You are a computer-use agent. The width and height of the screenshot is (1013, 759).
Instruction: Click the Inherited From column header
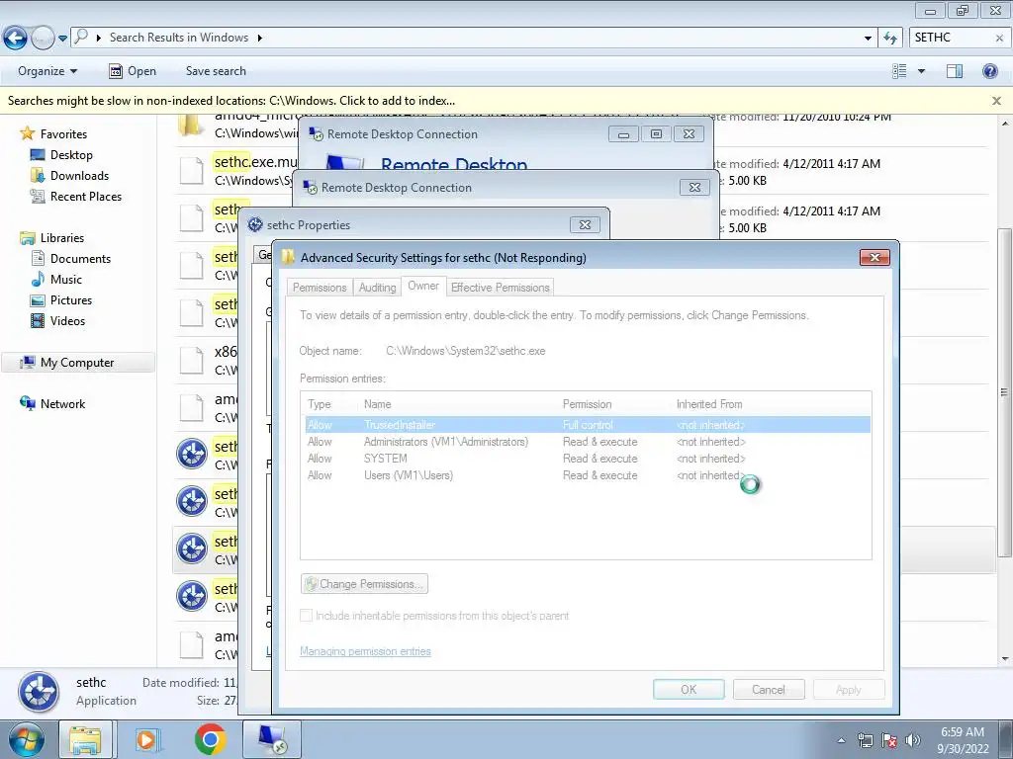(x=708, y=404)
